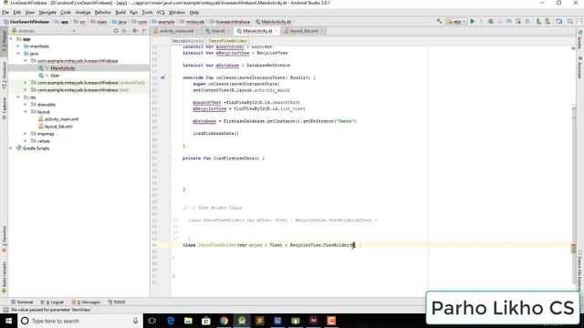Run the app with green play button

[x=473, y=22]
